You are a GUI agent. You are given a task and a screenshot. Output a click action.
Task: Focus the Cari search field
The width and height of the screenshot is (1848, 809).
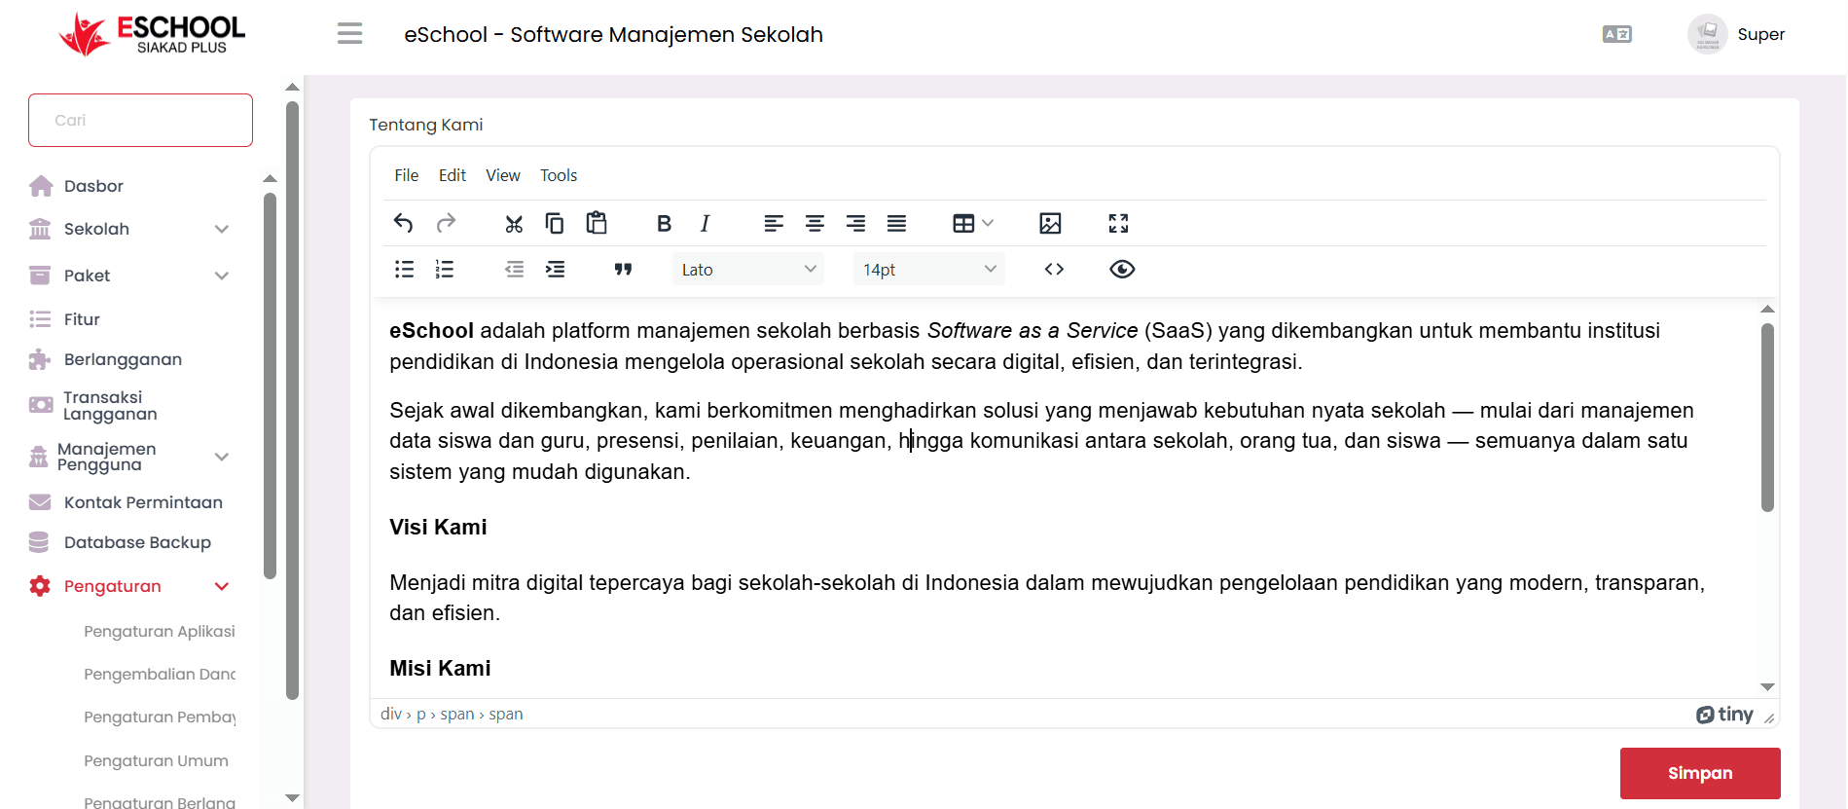pos(140,121)
